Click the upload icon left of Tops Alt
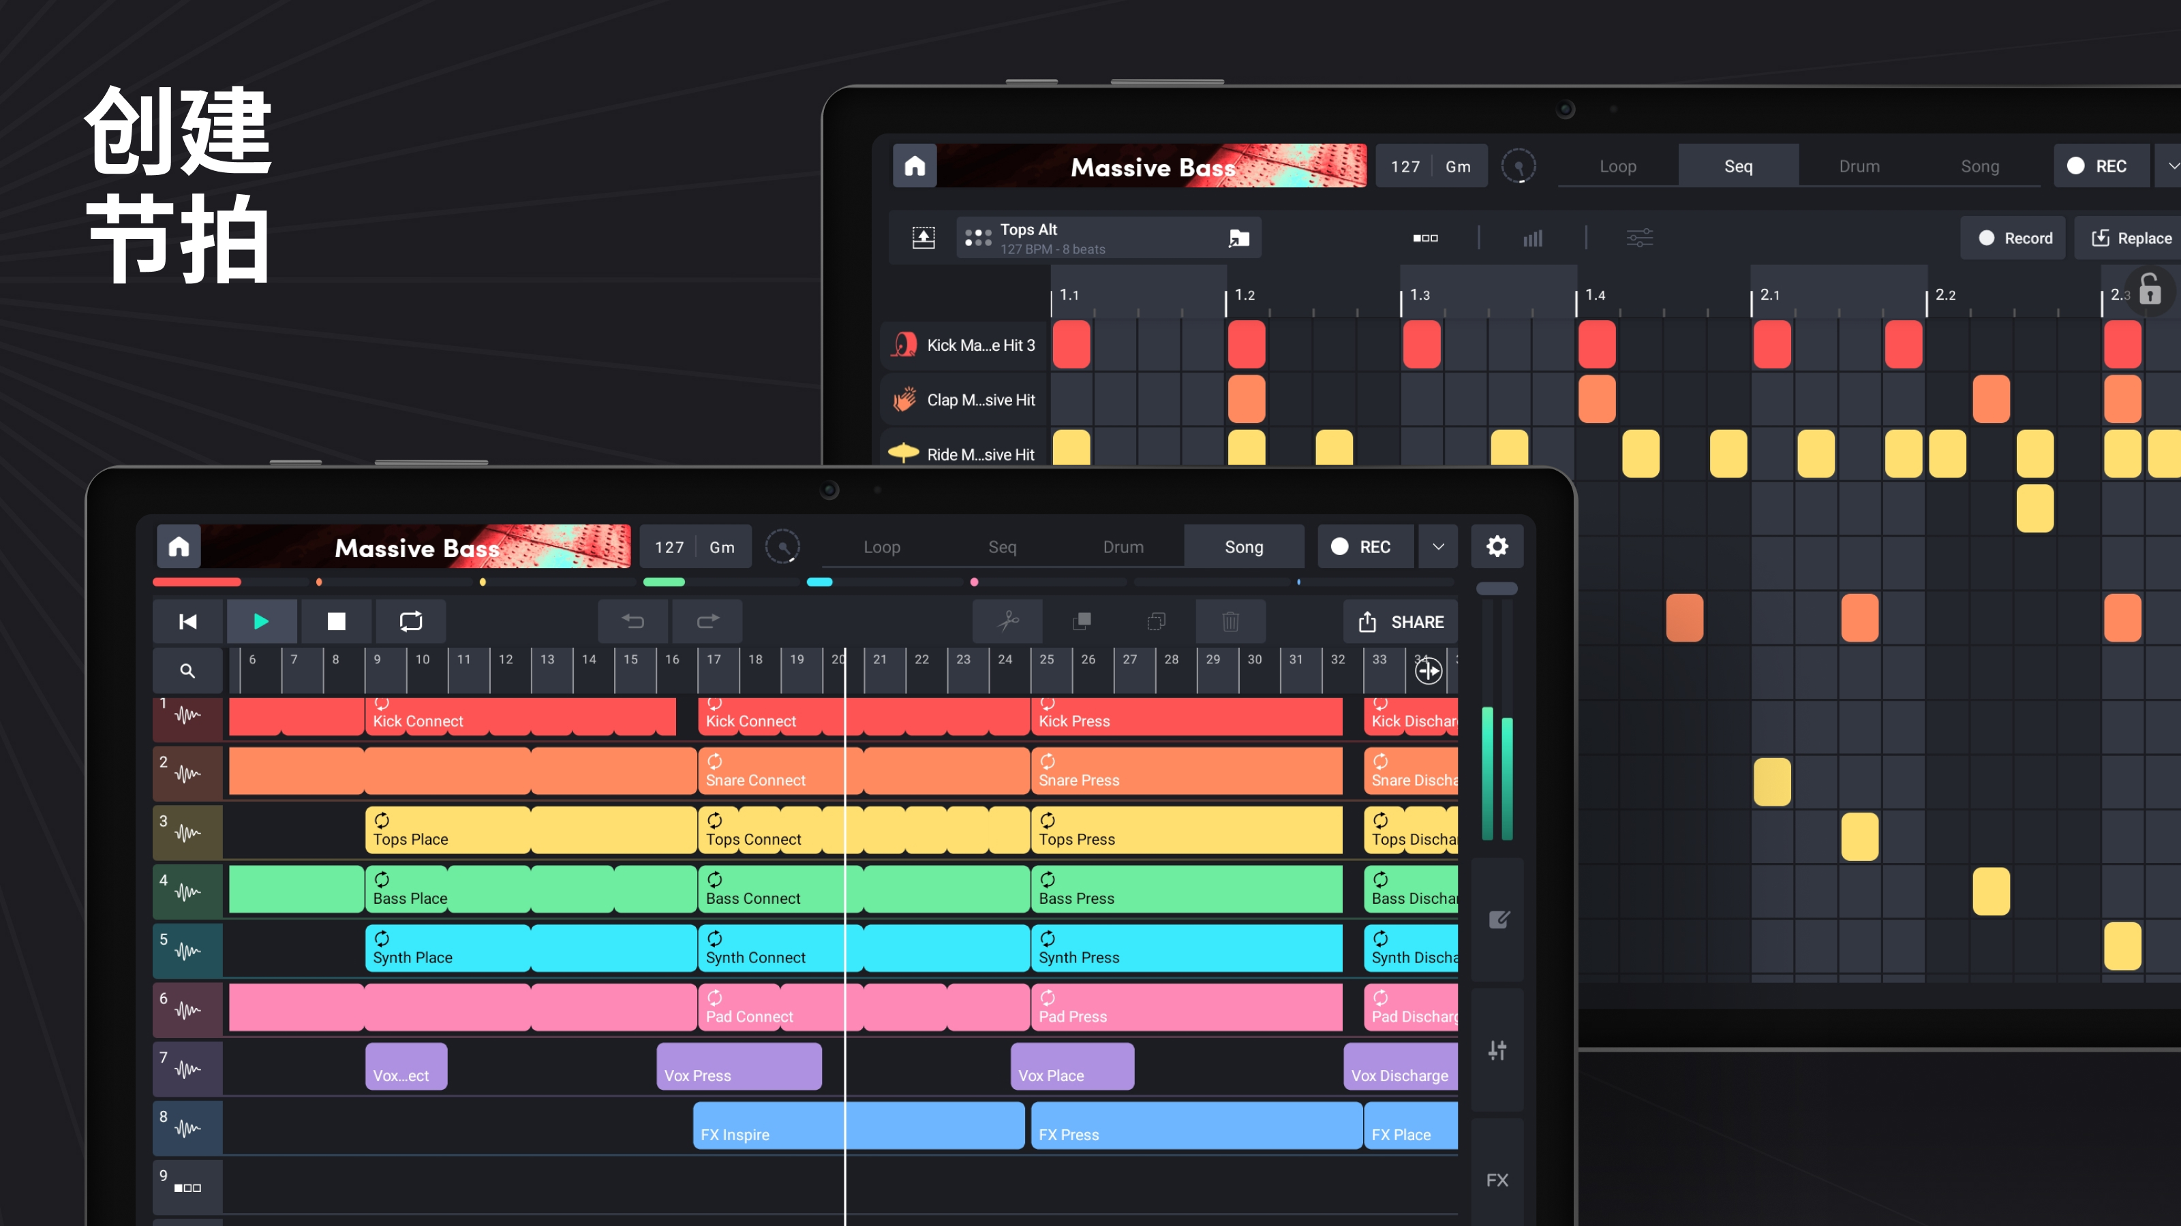 pos(923,238)
